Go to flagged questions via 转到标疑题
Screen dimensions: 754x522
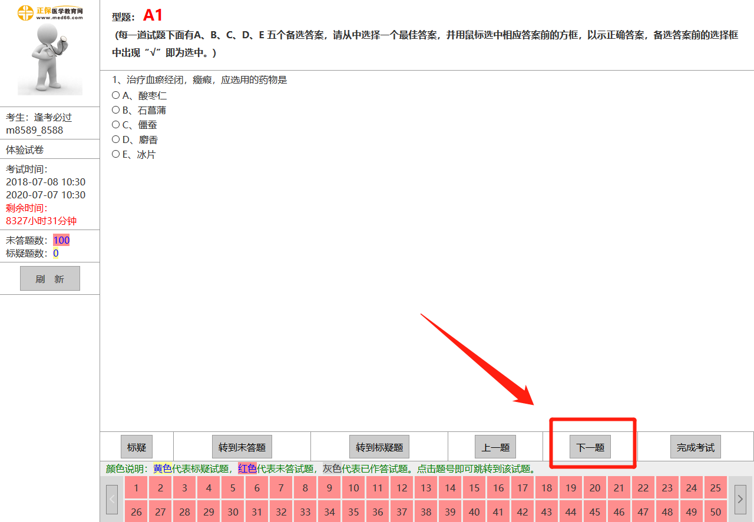tap(379, 447)
